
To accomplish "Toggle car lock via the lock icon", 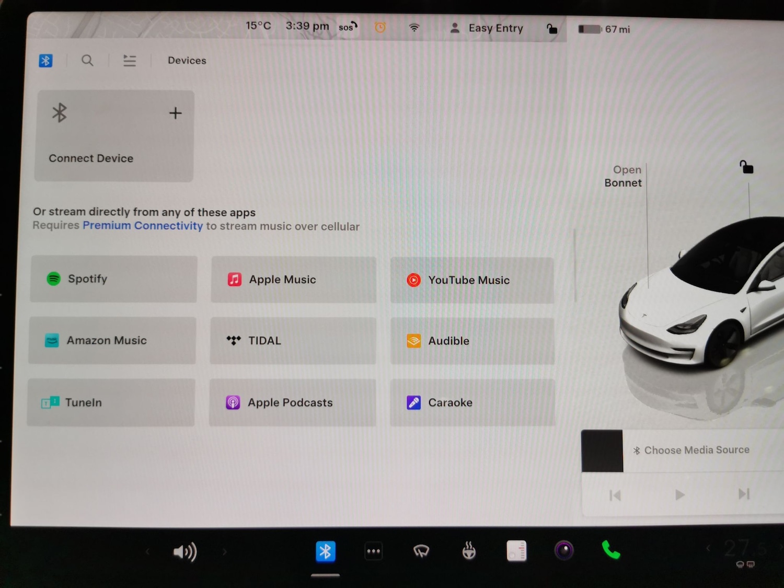I will [x=552, y=29].
